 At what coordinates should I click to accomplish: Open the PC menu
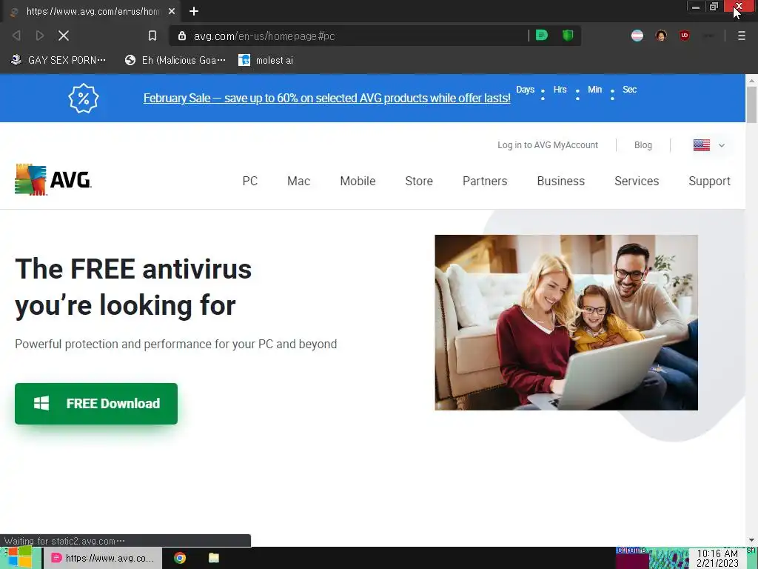[250, 181]
